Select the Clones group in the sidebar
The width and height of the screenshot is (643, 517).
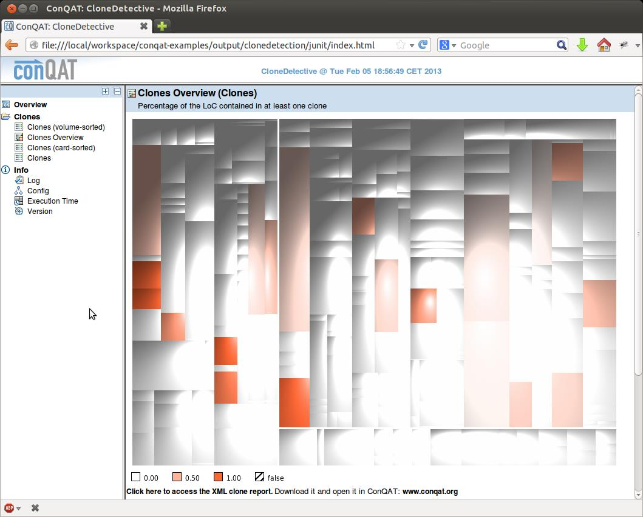(x=27, y=116)
